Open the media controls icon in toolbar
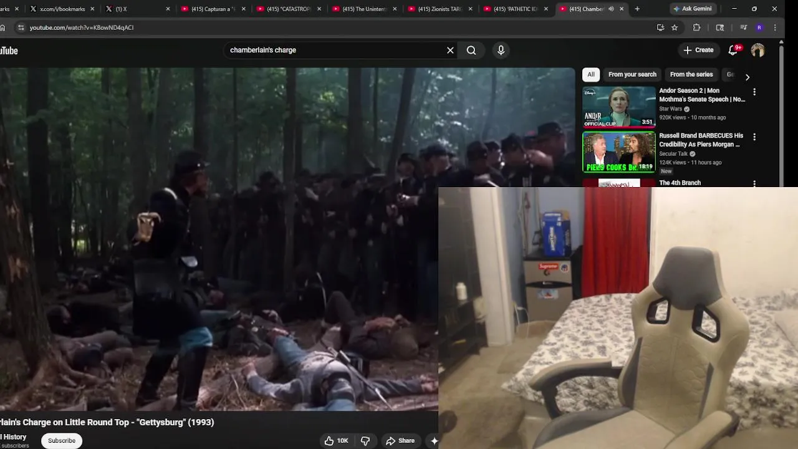The width and height of the screenshot is (798, 449). coord(743,27)
